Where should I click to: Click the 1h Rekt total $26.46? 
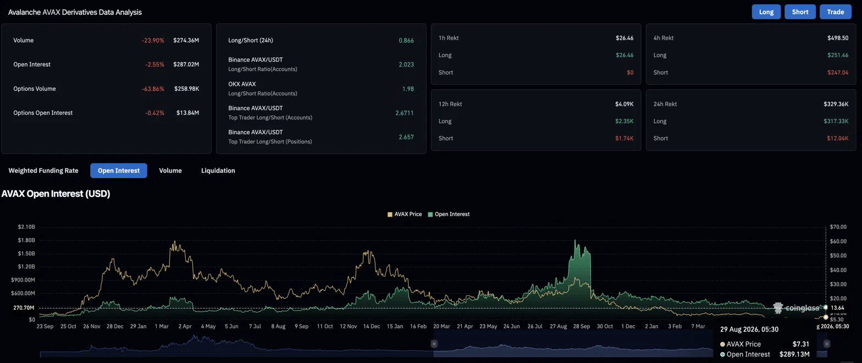(625, 38)
